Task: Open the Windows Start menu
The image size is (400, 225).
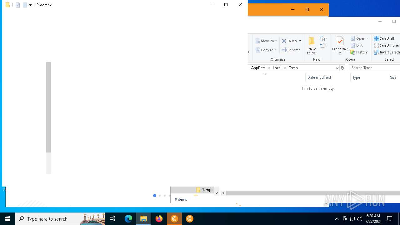Action: click(7, 219)
